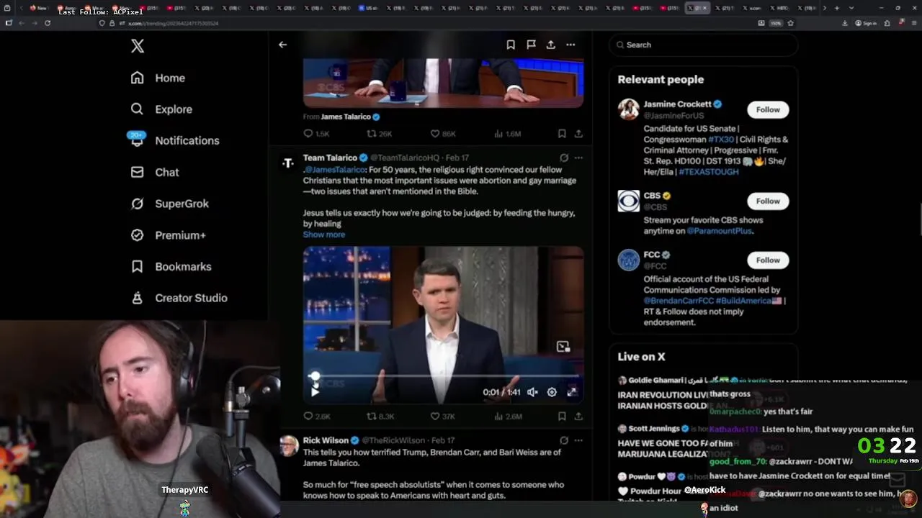Open more menu on Rick Wilson post
Viewport: 922px width, 518px height.
coord(578,440)
